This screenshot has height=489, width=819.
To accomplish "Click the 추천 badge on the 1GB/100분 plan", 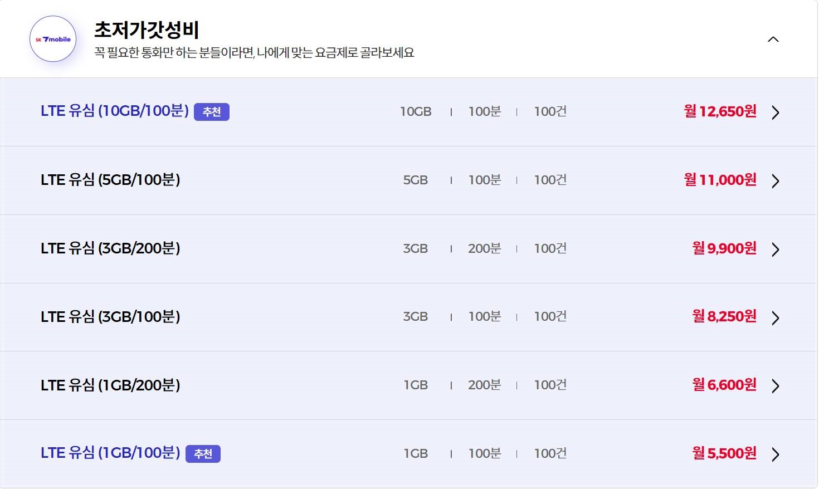I will 203,454.
